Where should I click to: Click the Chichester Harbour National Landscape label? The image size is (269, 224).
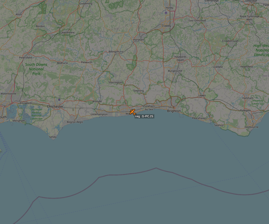click(x=36, y=114)
